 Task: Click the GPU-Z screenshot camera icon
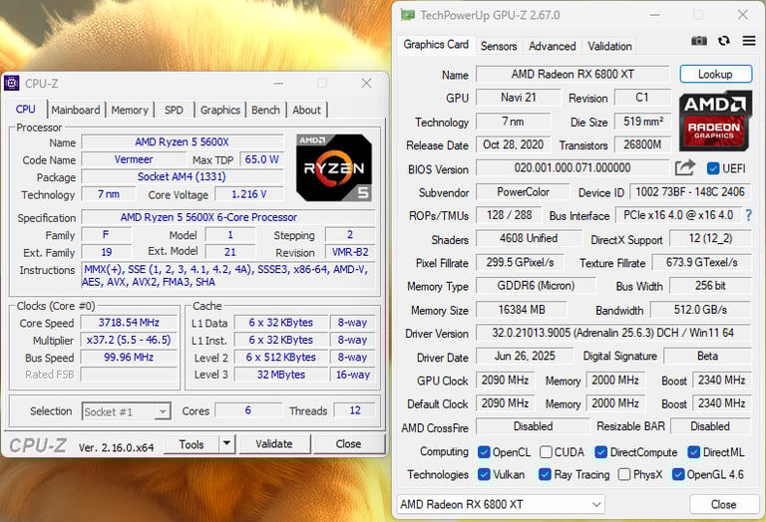699,41
